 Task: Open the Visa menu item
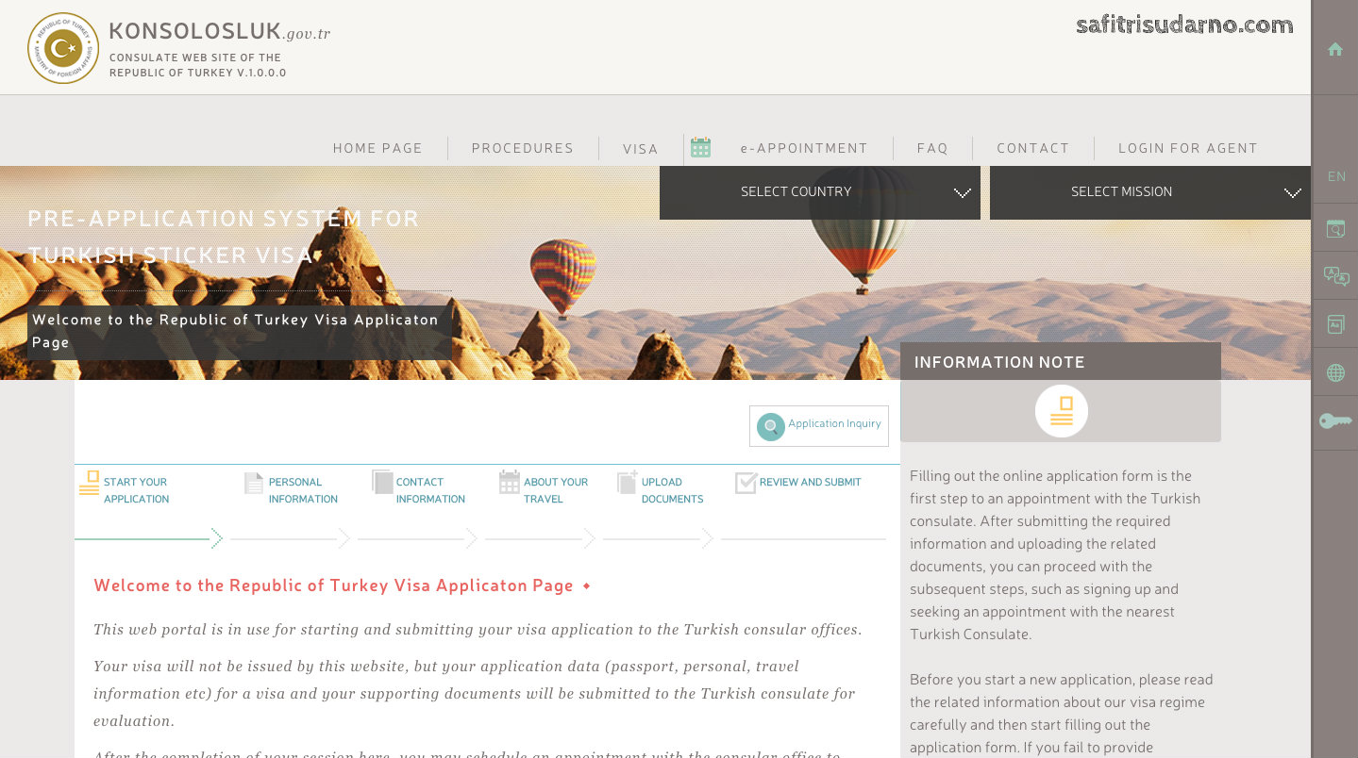point(640,149)
